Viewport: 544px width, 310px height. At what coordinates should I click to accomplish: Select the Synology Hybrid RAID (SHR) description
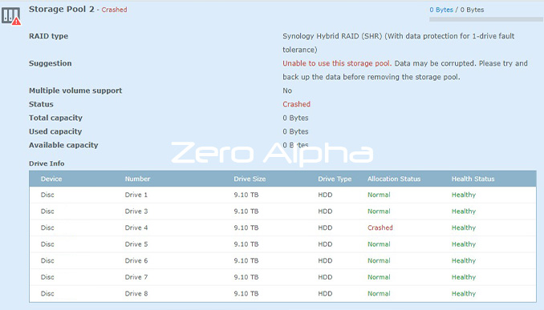tap(398, 42)
